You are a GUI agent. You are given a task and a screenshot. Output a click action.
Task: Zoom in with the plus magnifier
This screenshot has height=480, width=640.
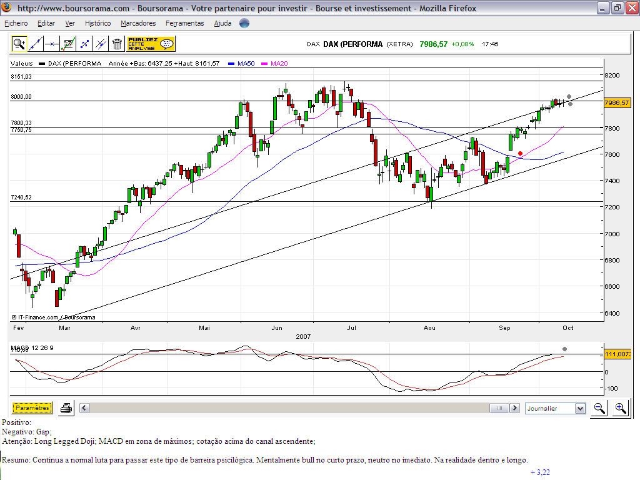[x=621, y=408]
